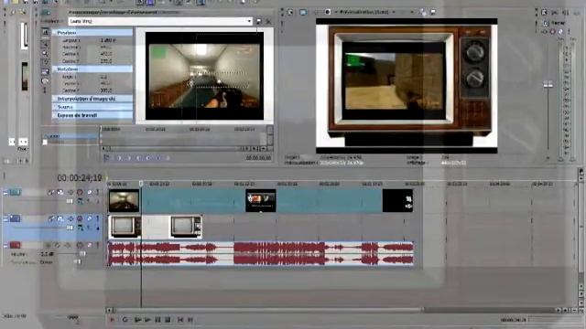
Task: Toggle Show Properties in Pan/Crop toolbar
Action: click(x=45, y=33)
